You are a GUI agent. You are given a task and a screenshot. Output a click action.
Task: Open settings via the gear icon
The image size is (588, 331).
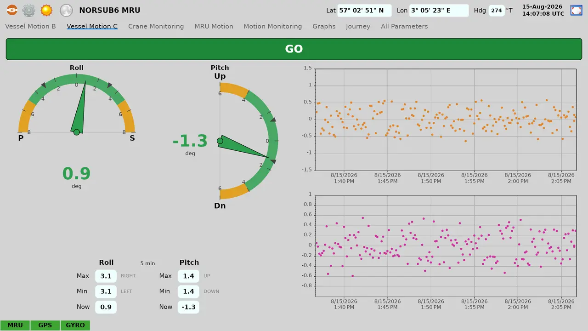click(29, 10)
